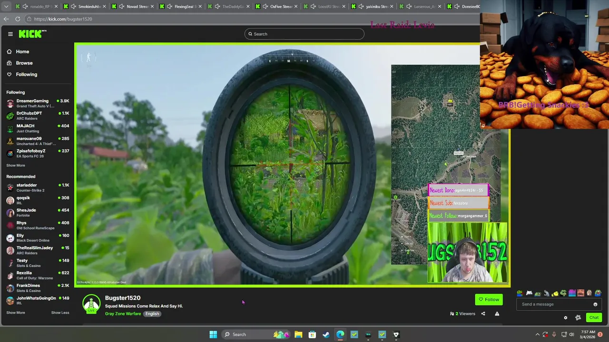Insert the white cat emote
Image resolution: width=609 pixels, height=342 pixels.
coord(529,293)
